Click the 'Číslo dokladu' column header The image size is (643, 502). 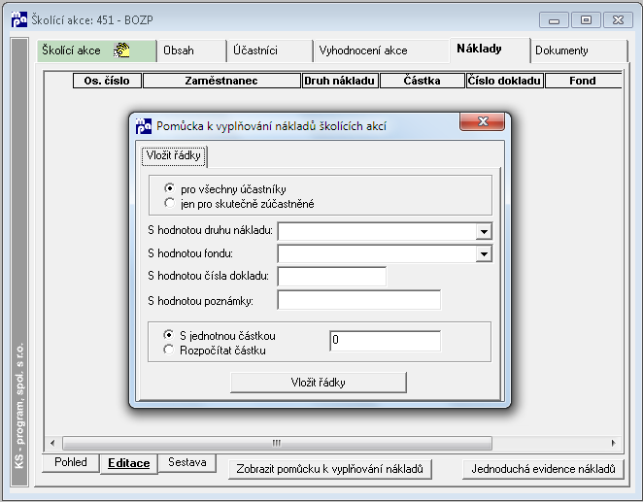(504, 81)
